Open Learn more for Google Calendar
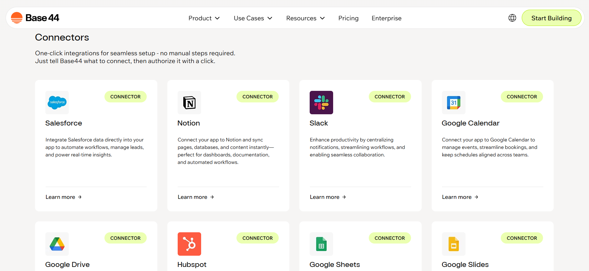The image size is (589, 271). click(x=460, y=197)
